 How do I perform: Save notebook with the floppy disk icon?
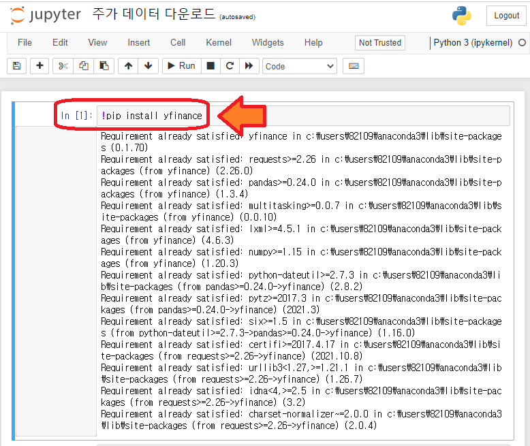(16, 66)
